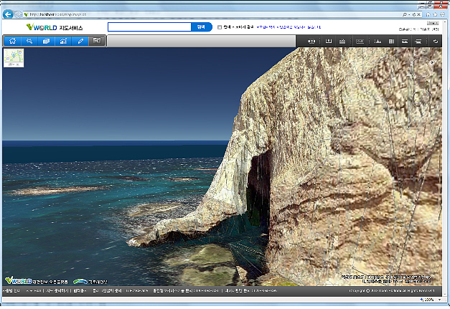Open browser favorites star icon
Viewport: 450px width, 309px height.
click(x=435, y=14)
